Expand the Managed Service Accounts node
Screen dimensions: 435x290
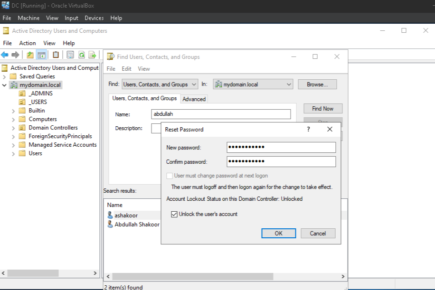(13, 145)
